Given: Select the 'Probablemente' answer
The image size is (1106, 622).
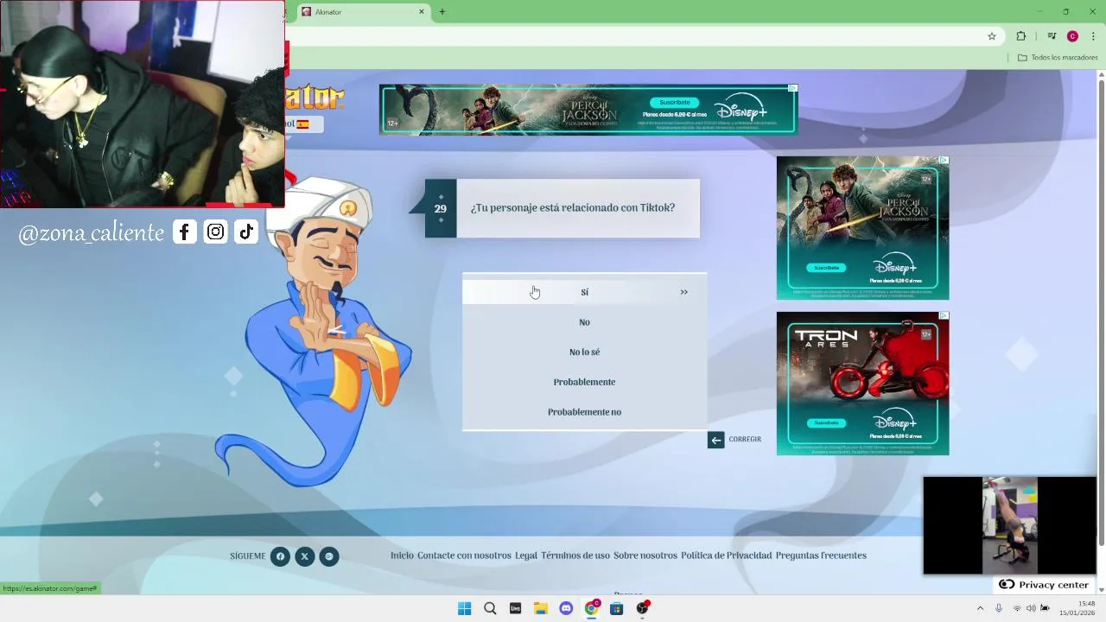Looking at the screenshot, I should (584, 382).
